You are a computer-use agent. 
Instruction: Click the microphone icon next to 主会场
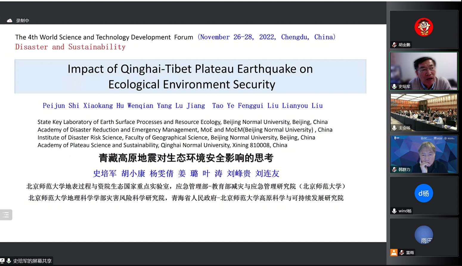pos(394,128)
